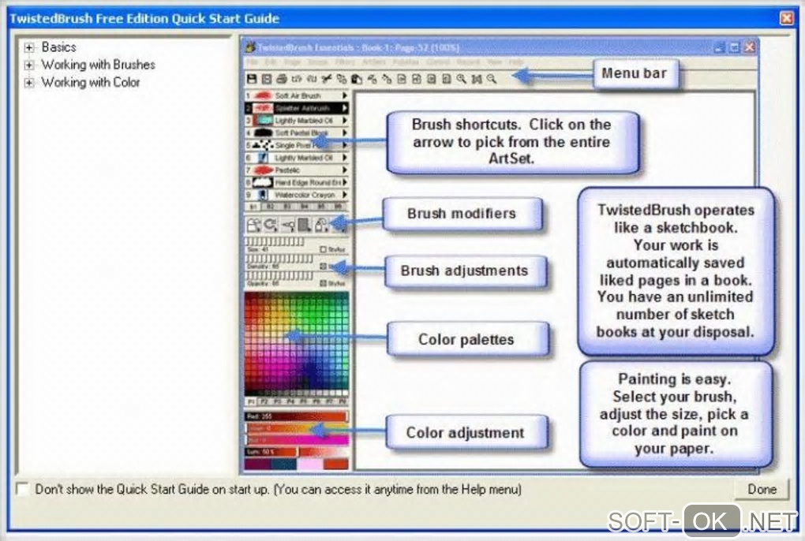Pick the red-orange swatch below Lum
Image resolution: width=805 pixels, height=541 pixels.
pos(335,464)
